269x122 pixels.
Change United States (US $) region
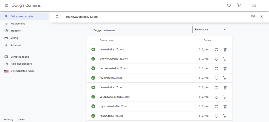click(22, 71)
